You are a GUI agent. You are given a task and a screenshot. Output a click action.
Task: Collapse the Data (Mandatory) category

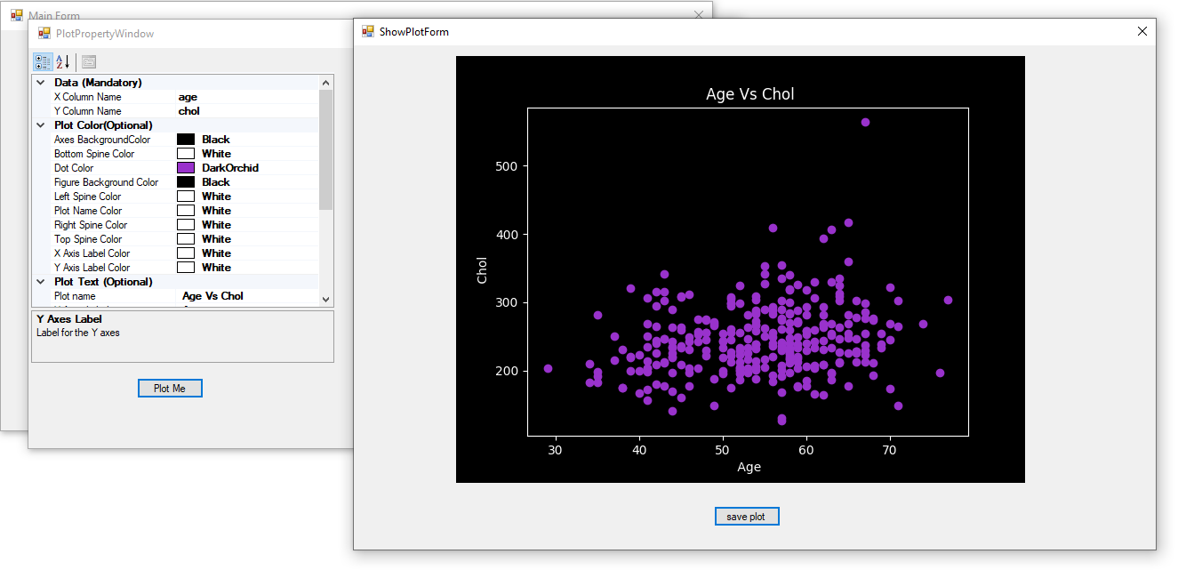41,83
